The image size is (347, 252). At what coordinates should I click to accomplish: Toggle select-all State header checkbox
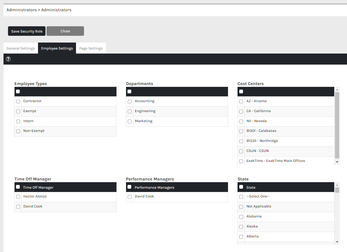point(241,187)
